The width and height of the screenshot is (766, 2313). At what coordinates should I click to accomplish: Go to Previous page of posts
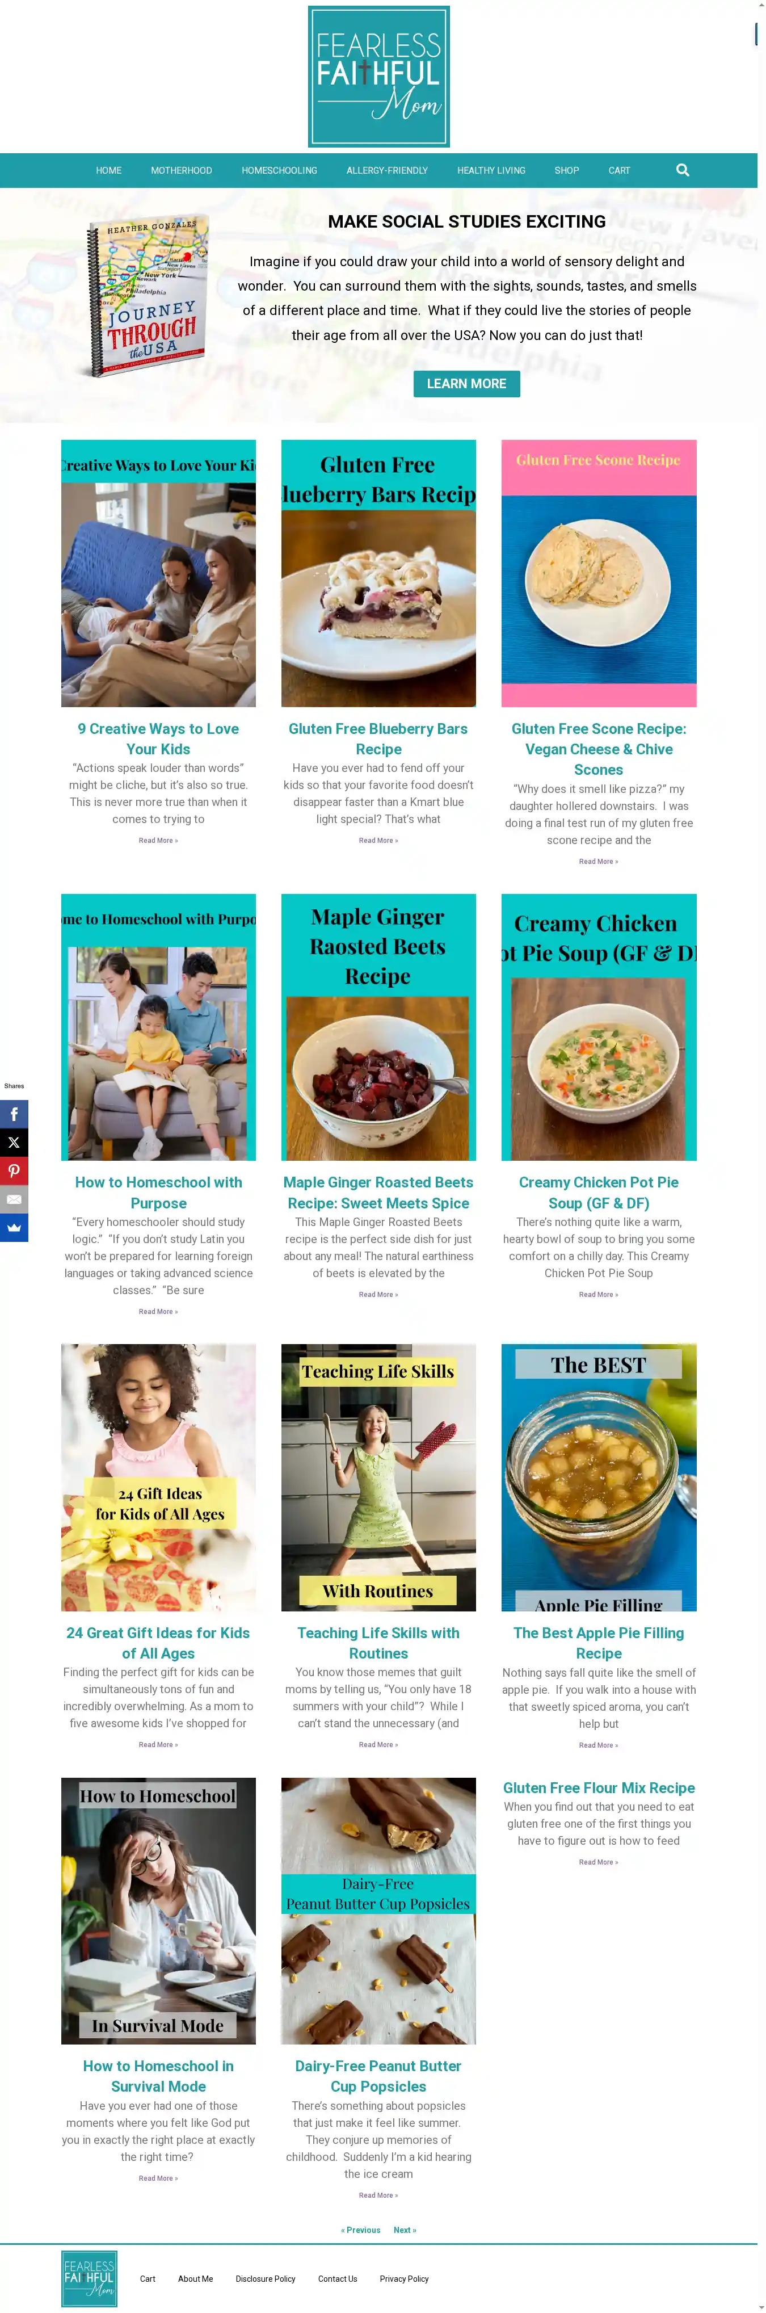click(361, 2230)
